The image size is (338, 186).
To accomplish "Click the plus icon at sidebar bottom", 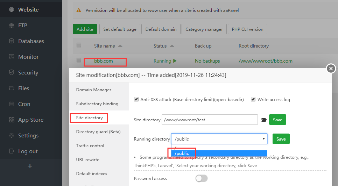I will click(x=30, y=166).
